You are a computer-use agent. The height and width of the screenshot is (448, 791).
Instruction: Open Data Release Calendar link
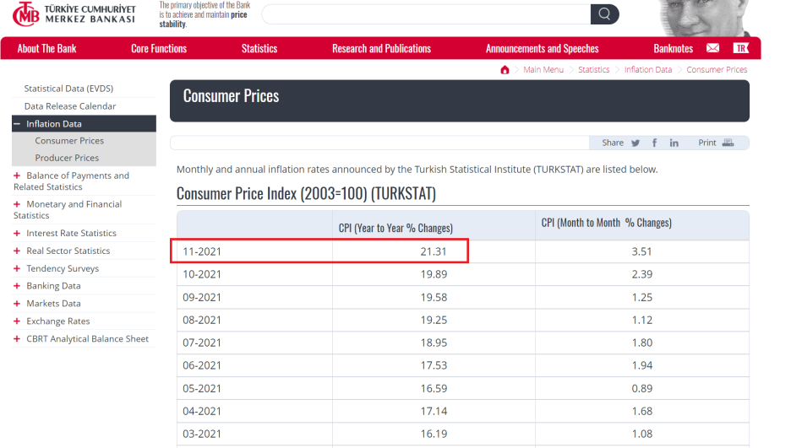[70, 106]
